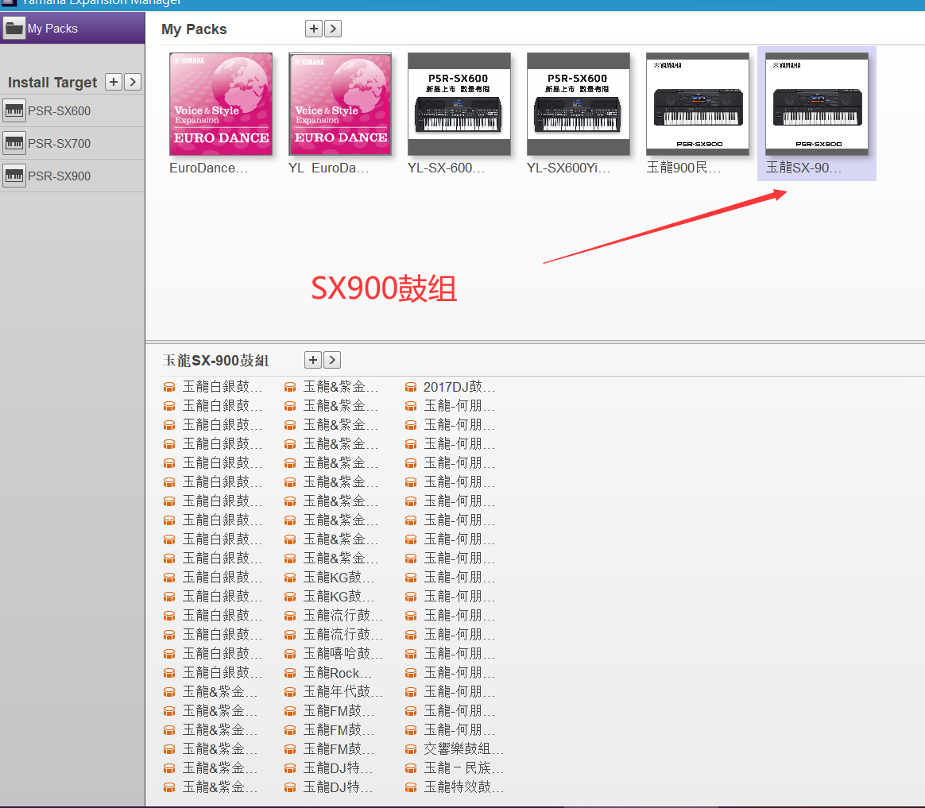This screenshot has height=808, width=925.
Task: Click the drum icon of 2017DJ鼓…
Action: pos(411,388)
